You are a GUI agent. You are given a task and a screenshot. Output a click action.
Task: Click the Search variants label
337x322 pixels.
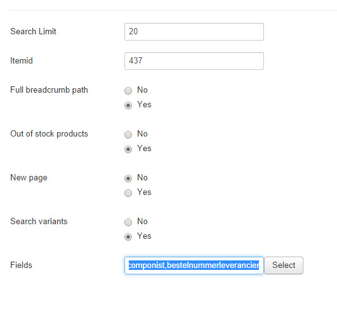(39, 221)
